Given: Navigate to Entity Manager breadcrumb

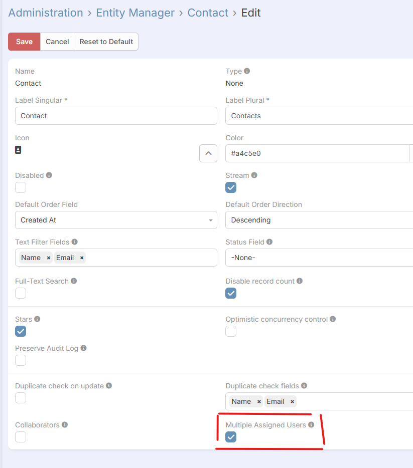Looking at the screenshot, I should (x=135, y=13).
